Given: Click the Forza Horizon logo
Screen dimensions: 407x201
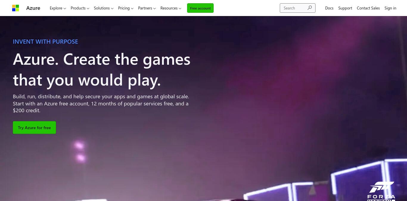Looking at the screenshot, I should pyautogui.click(x=381, y=191).
